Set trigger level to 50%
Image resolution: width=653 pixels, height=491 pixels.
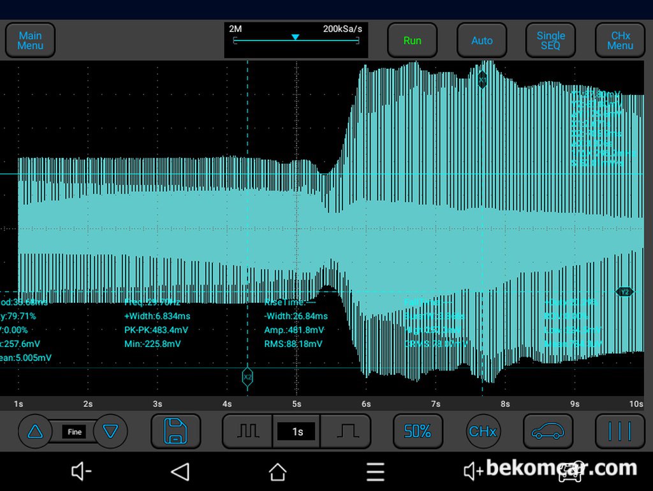point(418,431)
